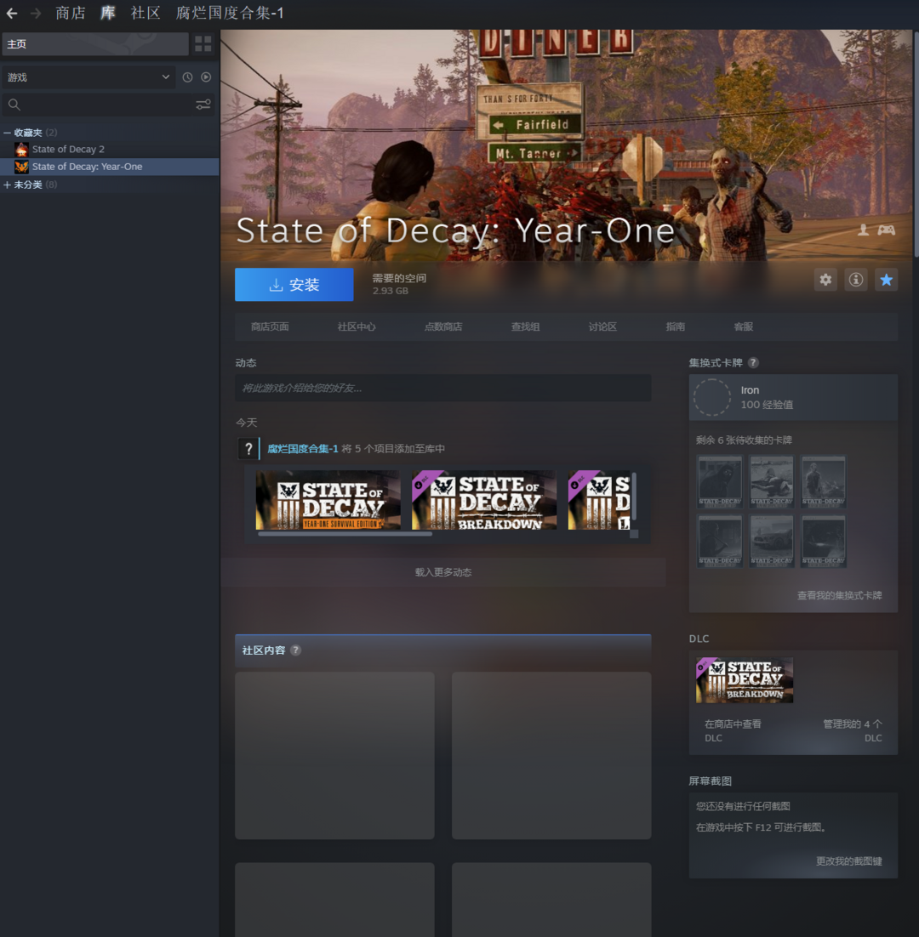The image size is (919, 937).
Task: Click single-player person icon on banner
Action: 864,230
